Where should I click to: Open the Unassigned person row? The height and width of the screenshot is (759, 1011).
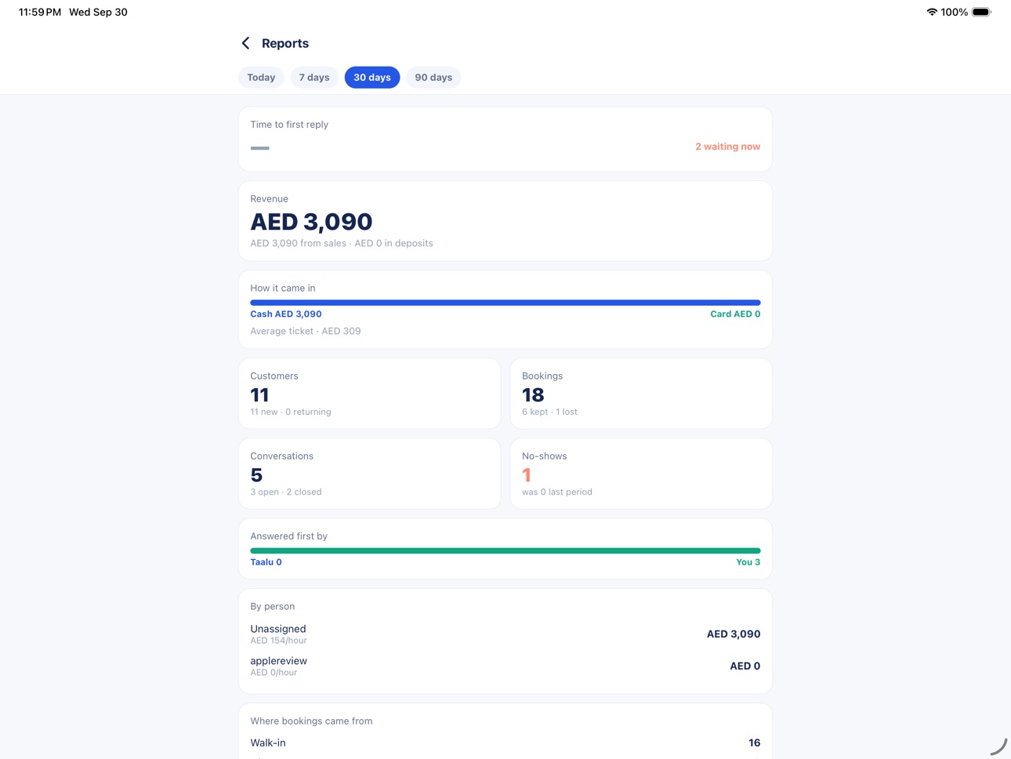505,634
